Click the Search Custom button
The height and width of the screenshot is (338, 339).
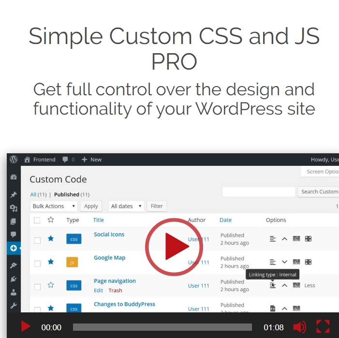coord(318,191)
